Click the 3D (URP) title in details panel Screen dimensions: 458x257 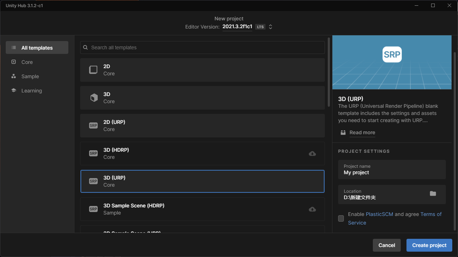coord(351,99)
